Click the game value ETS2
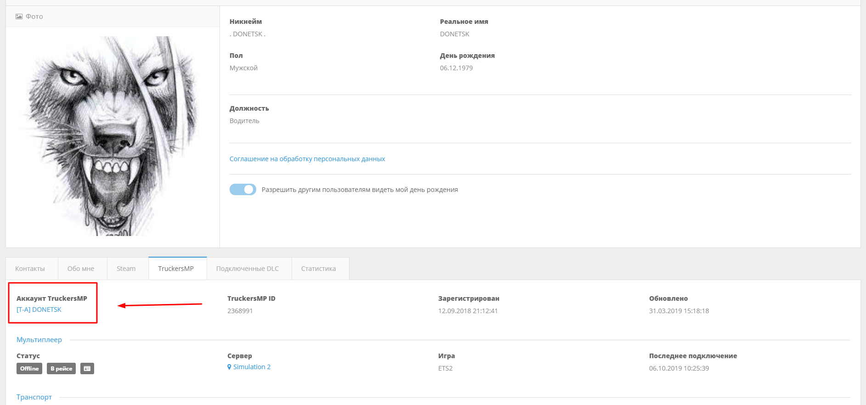The image size is (866, 405). (445, 368)
